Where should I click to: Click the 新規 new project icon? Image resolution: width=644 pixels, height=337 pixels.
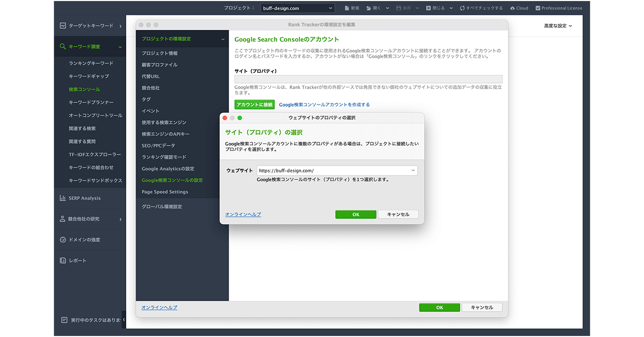coord(347,8)
